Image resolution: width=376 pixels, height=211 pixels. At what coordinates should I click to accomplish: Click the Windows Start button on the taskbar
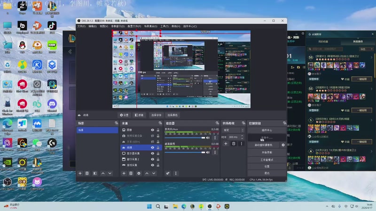[149, 206]
